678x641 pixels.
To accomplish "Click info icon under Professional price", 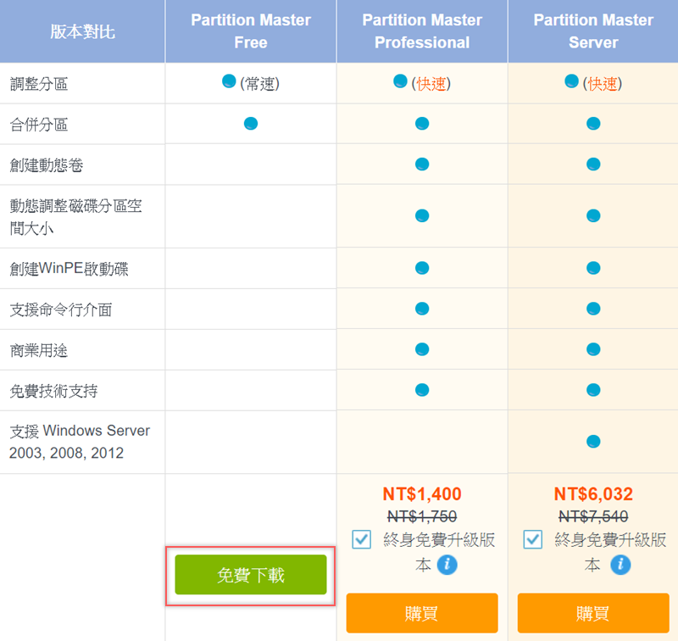I will click(447, 565).
